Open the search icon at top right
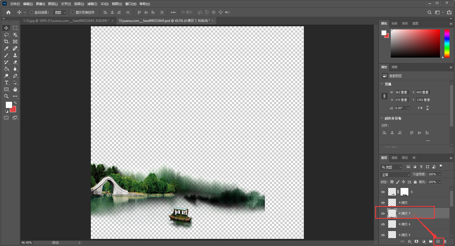 [x=429, y=12]
